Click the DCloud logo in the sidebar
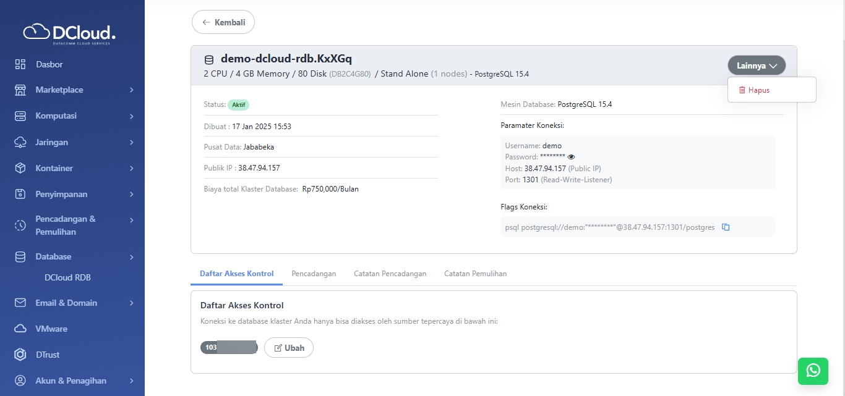 [x=69, y=33]
